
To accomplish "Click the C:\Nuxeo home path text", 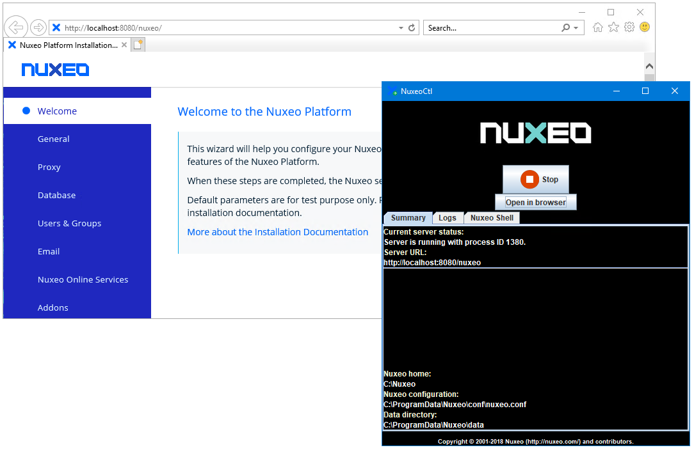I will [399, 384].
